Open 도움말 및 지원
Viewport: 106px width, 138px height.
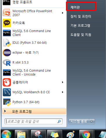(81, 35)
